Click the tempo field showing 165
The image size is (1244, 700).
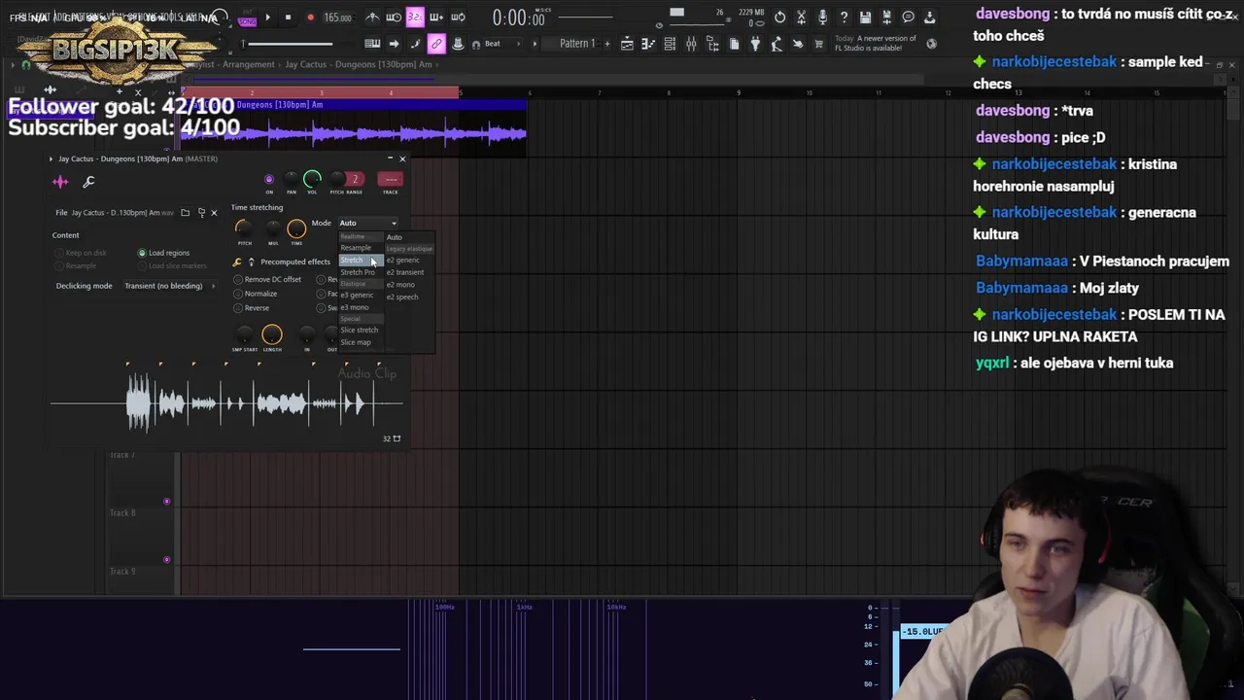click(x=338, y=17)
